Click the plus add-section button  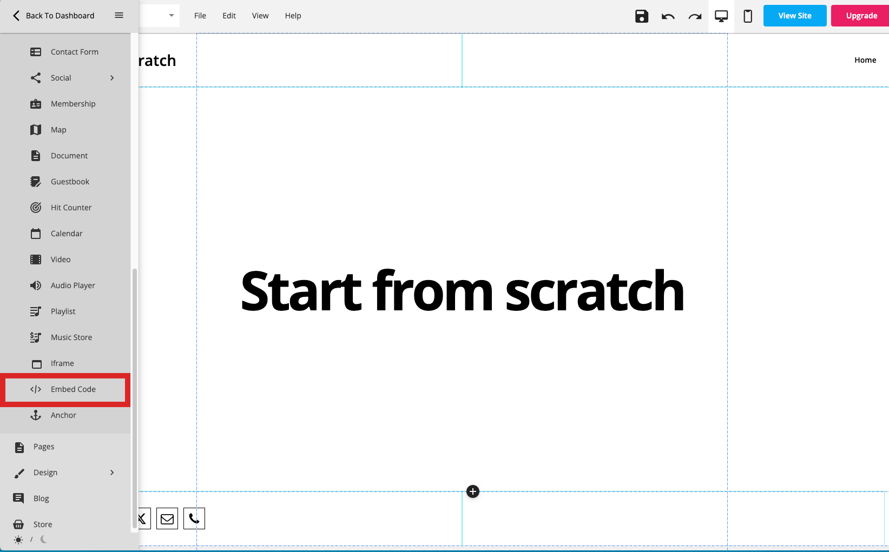(473, 491)
